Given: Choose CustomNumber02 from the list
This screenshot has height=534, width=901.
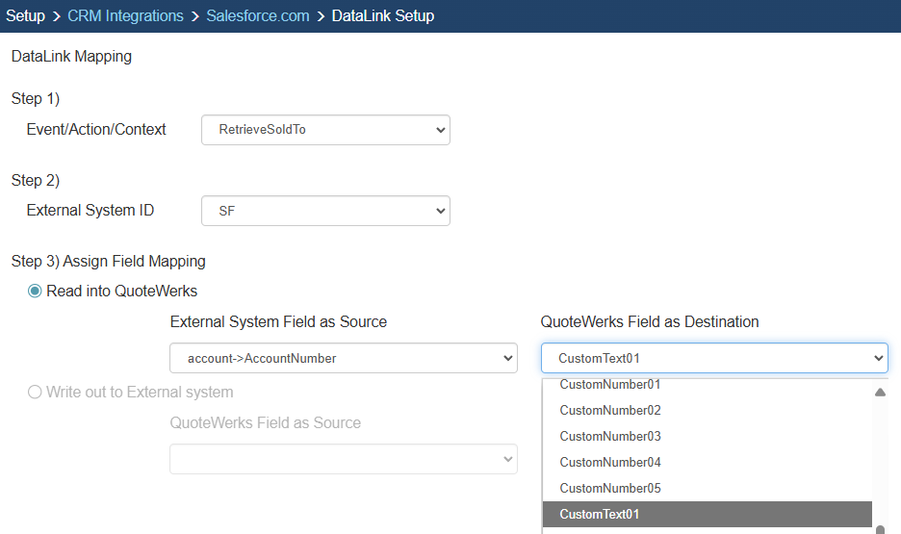Looking at the screenshot, I should [610, 410].
